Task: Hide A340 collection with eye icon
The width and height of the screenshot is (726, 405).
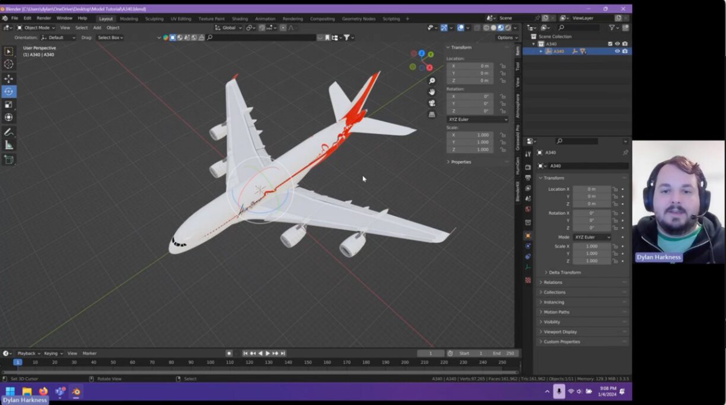Action: coord(617,44)
